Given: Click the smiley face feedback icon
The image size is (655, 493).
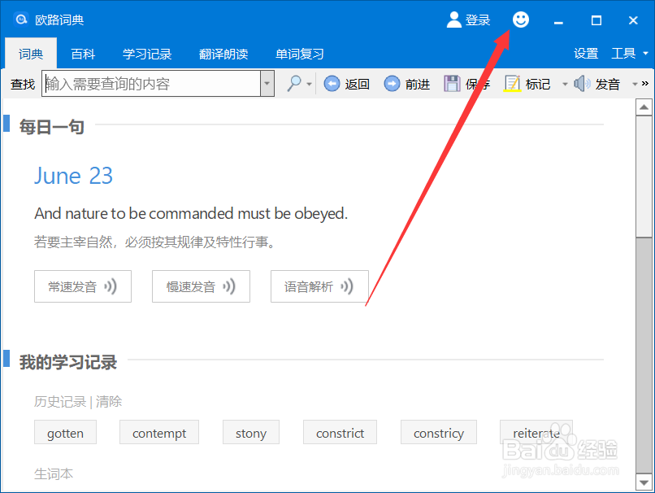Looking at the screenshot, I should point(520,20).
